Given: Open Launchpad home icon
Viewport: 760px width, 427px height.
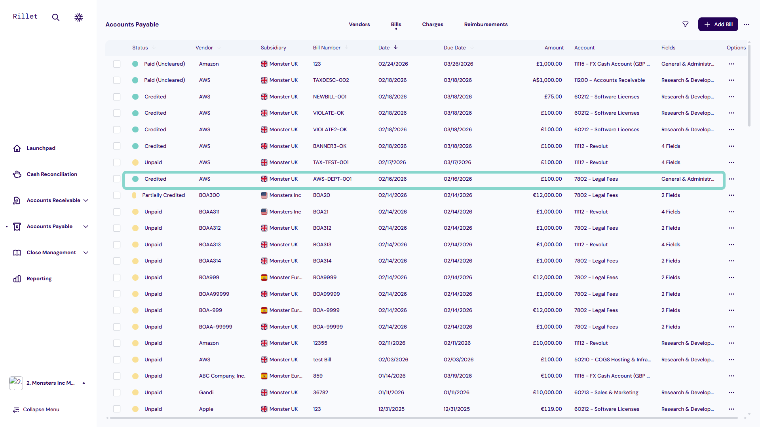Looking at the screenshot, I should [17, 148].
